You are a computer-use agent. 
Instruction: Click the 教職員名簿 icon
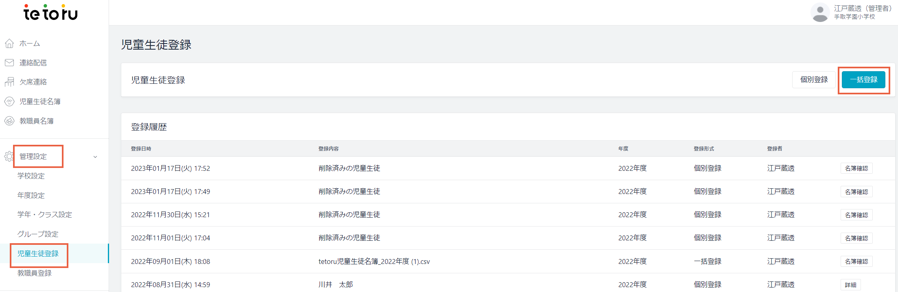coord(9,121)
